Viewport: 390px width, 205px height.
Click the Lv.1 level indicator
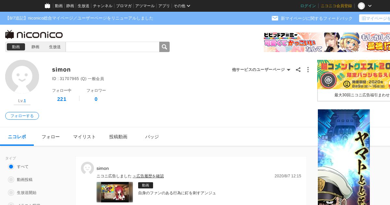[x=22, y=101]
